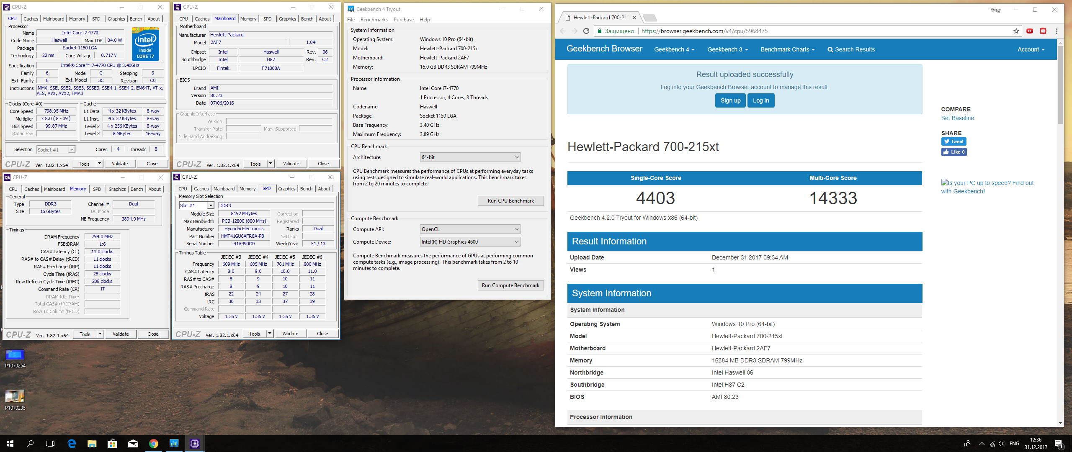Expand the Geekbench 4 navbar dropdown
Image resolution: width=1072 pixels, height=452 pixels.
pyautogui.click(x=674, y=49)
